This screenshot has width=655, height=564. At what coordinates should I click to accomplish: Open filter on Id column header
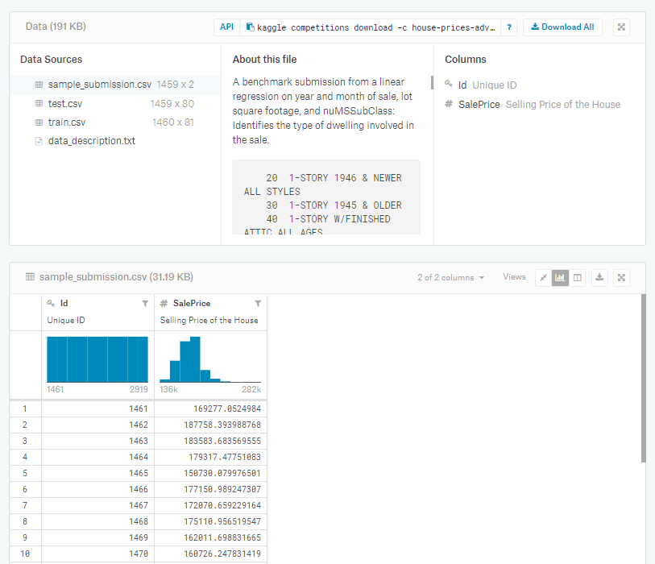pyautogui.click(x=145, y=304)
